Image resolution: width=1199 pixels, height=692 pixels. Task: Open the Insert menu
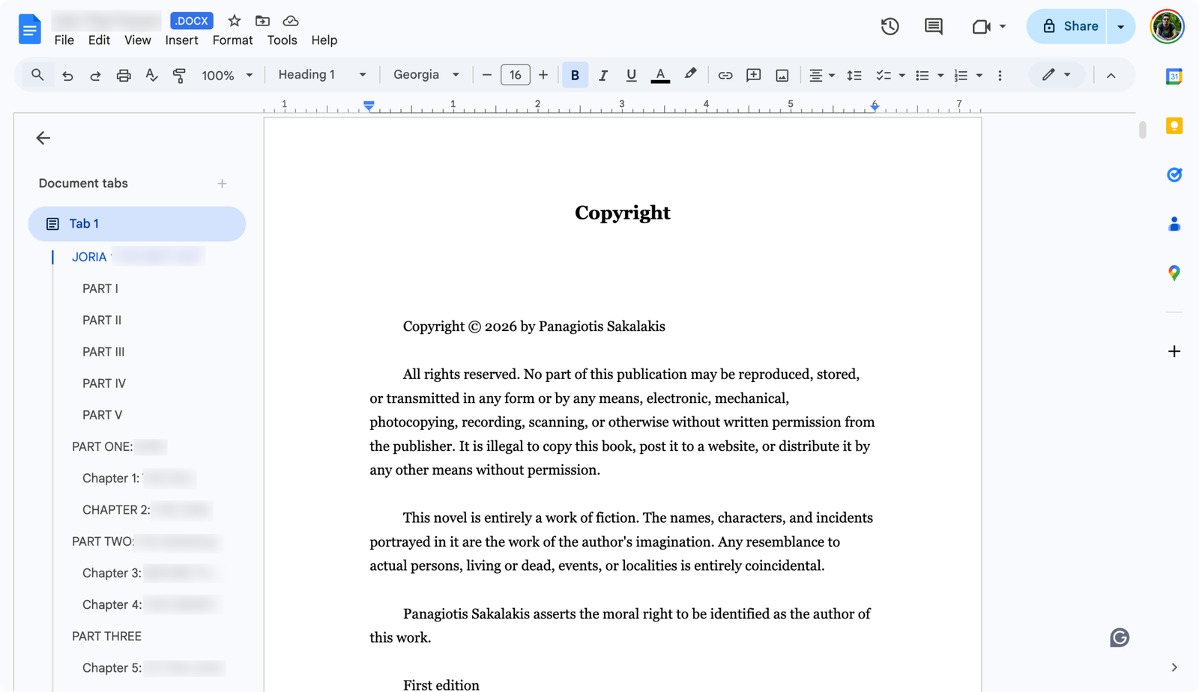181,40
